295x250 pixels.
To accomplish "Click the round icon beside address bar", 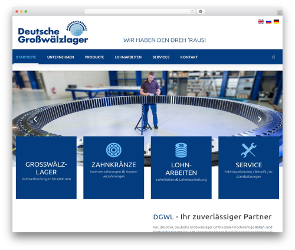I will pos(201,11).
